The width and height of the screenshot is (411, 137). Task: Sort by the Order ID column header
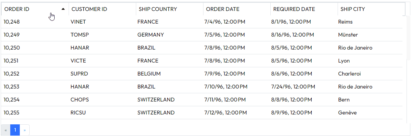click(x=17, y=9)
